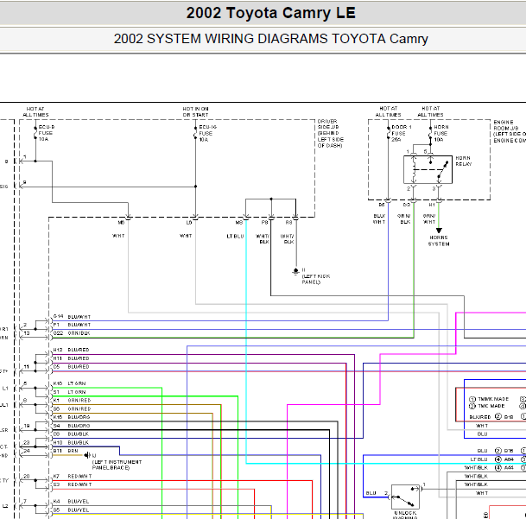Select the S5 BLU/YEL wire row
526x519 pixels.
coord(71,510)
